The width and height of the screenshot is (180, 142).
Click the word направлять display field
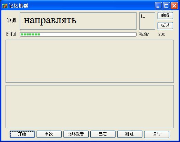click(x=78, y=21)
